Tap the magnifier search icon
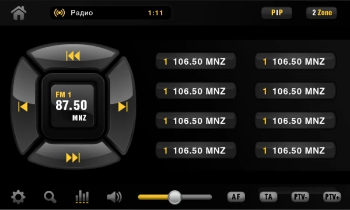350x210 pixels. click(50, 197)
